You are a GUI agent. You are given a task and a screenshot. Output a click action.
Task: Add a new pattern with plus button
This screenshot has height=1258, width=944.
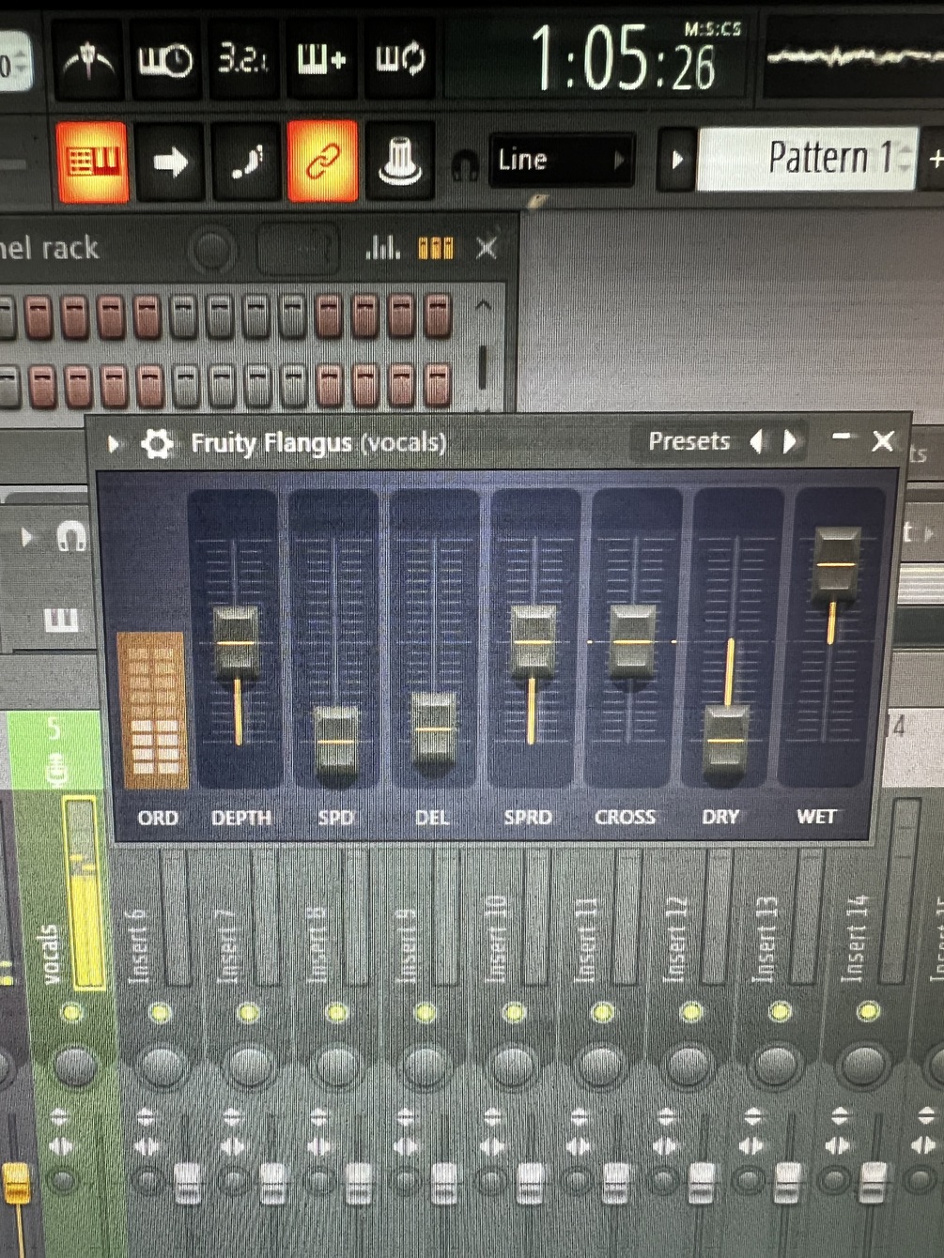pos(935,159)
